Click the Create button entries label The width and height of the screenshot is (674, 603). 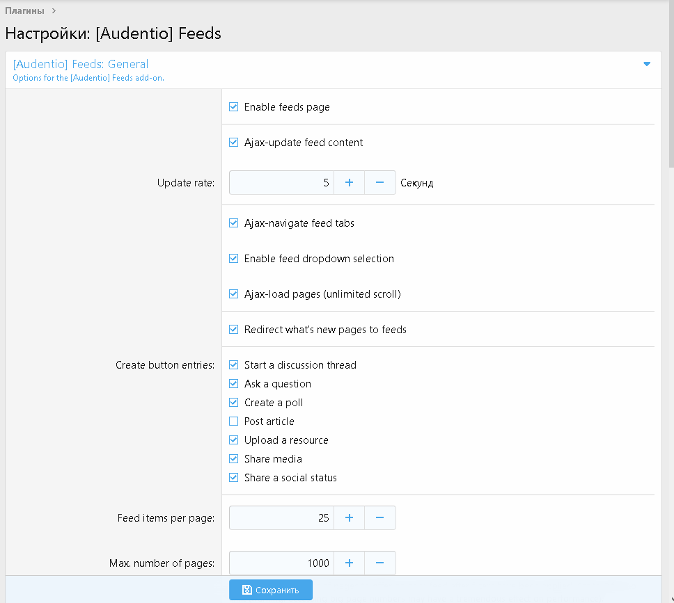[165, 365]
